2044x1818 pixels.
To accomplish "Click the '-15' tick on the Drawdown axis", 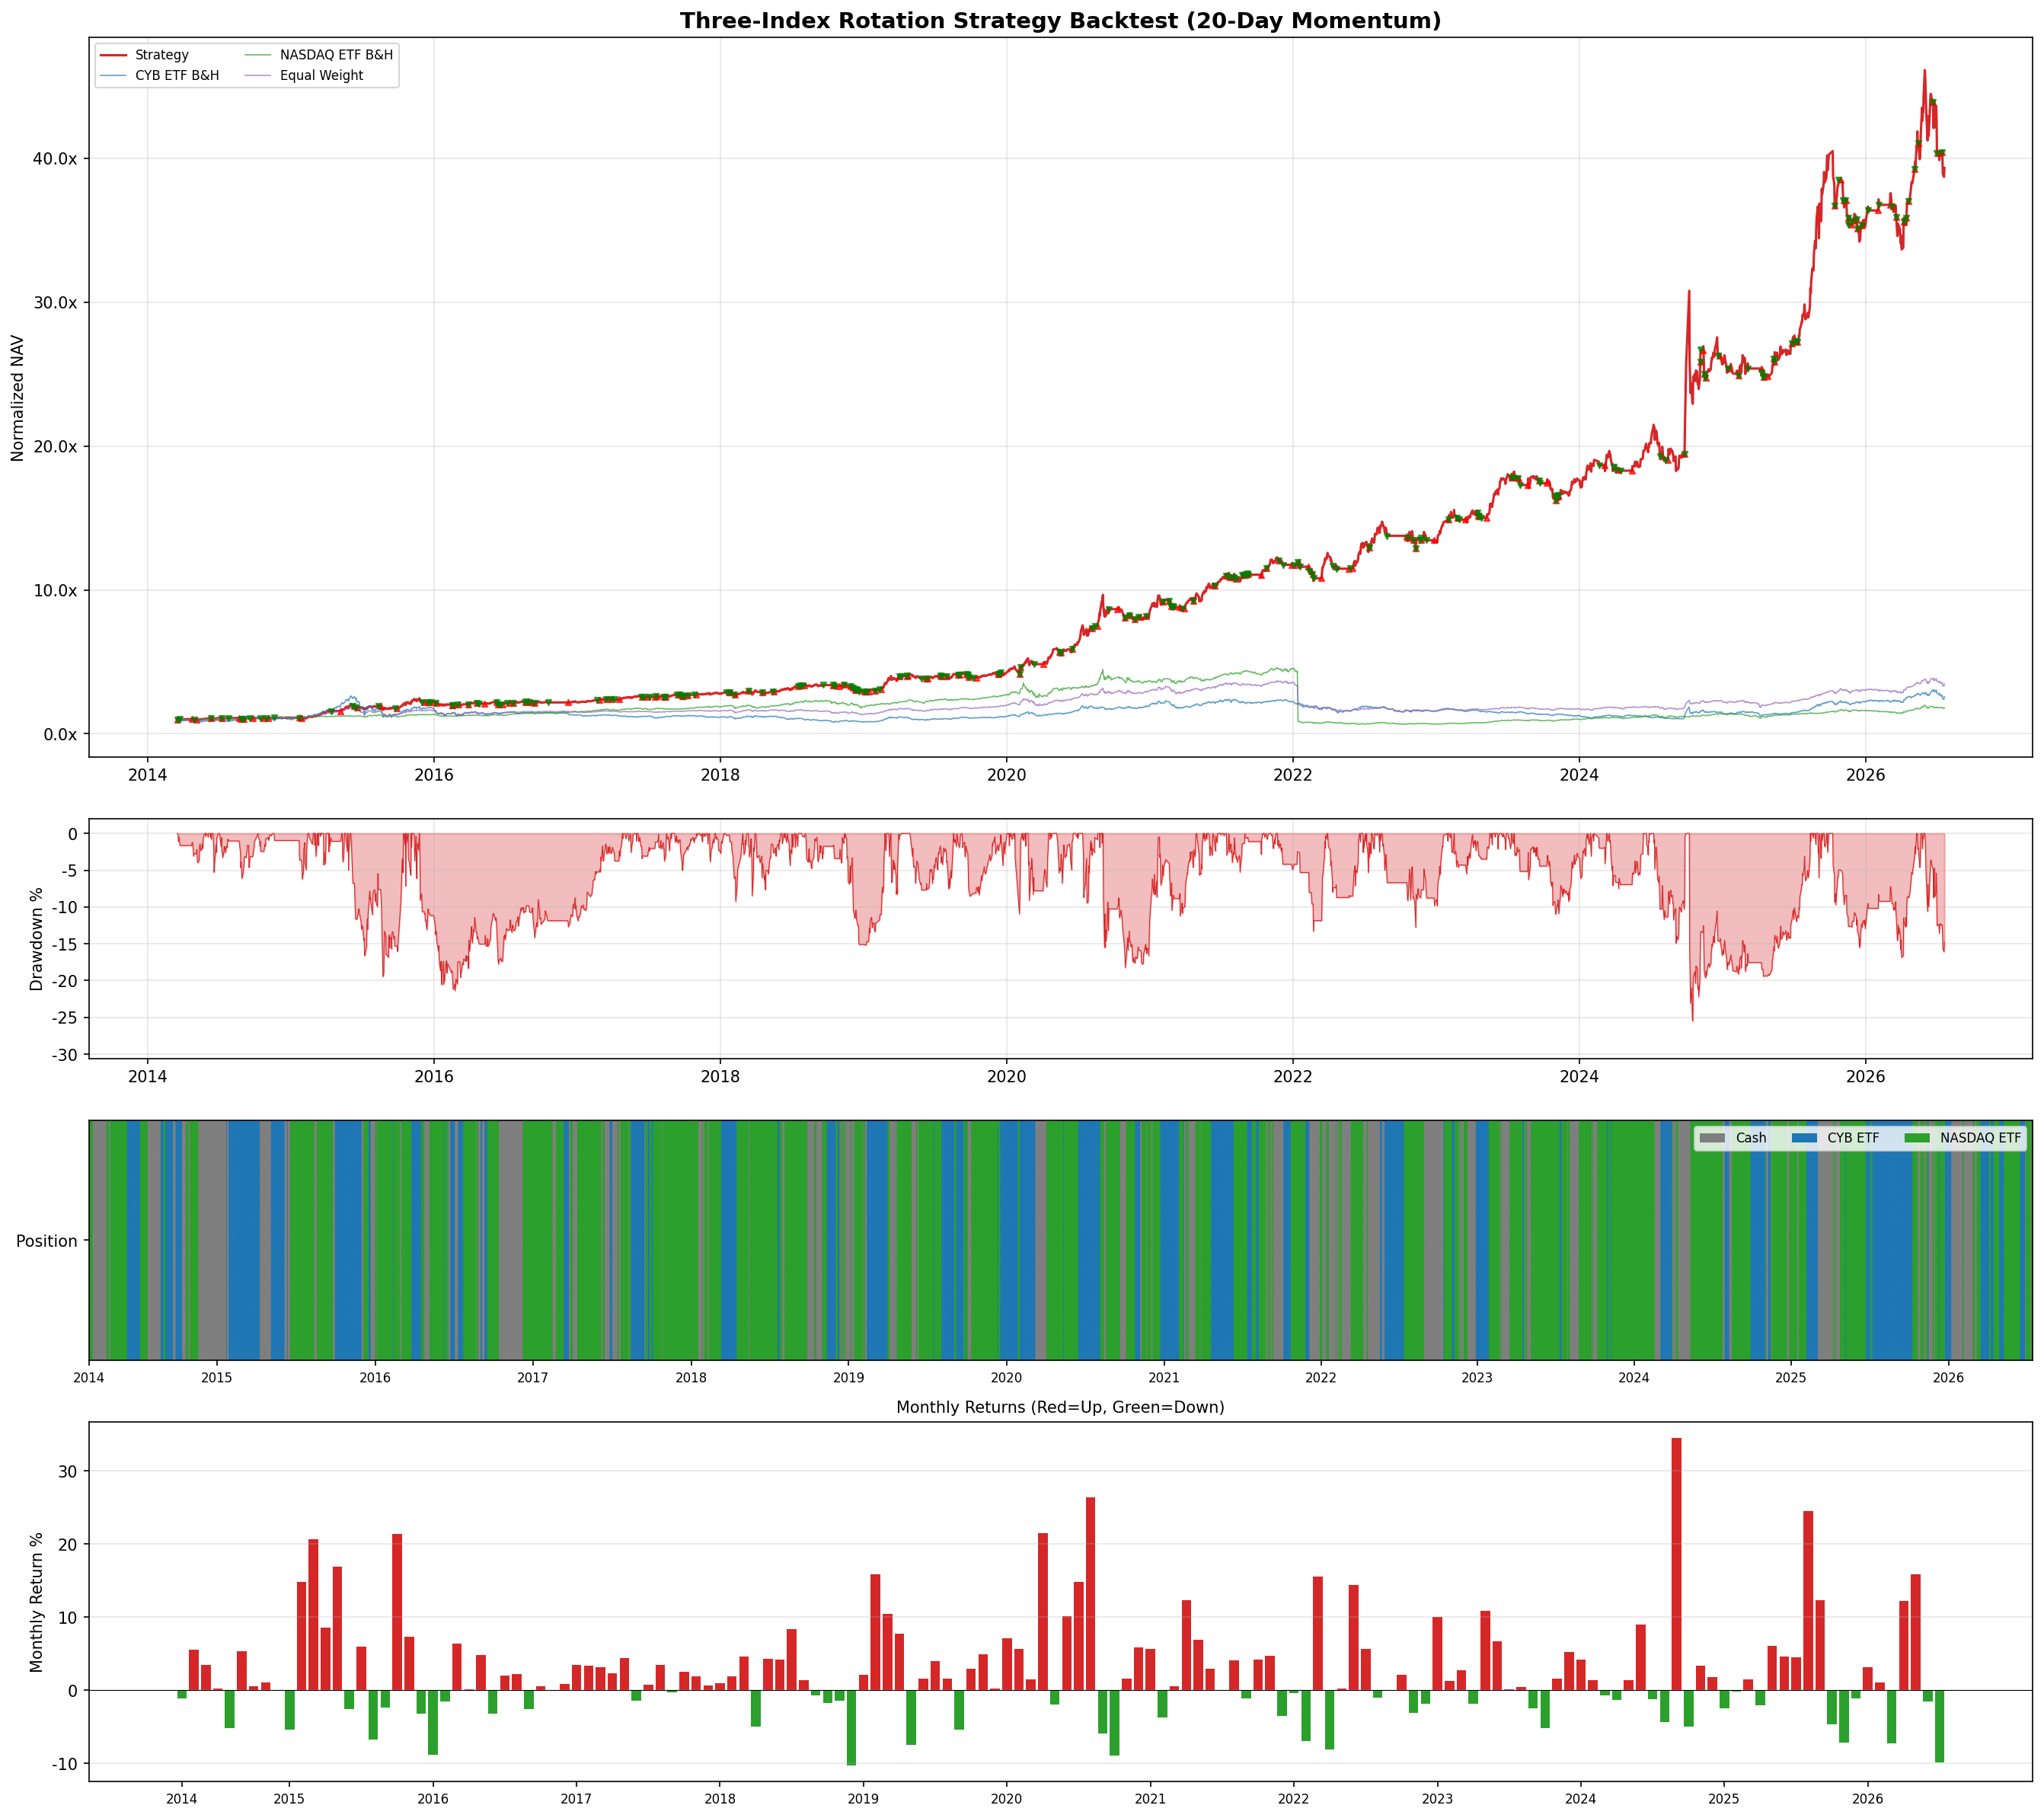I will tap(64, 944).
